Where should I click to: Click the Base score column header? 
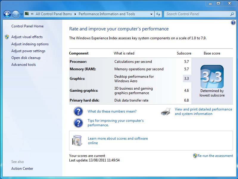(212, 53)
